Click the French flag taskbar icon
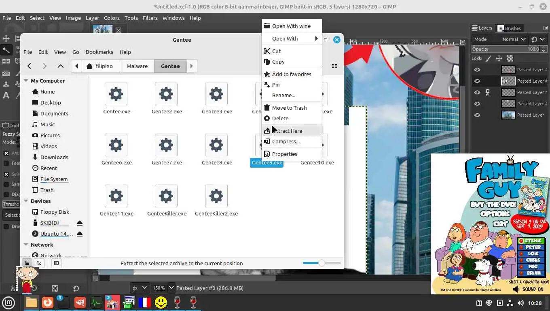The width and height of the screenshot is (550, 311). (144, 302)
